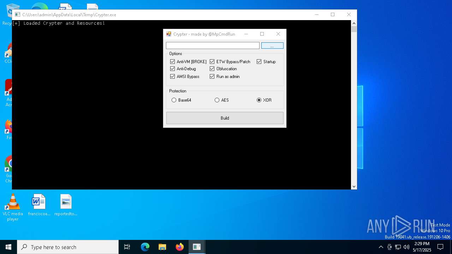The image size is (452, 254).
Task: Minimize the Crypter.exe console window
Action: pos(317,15)
